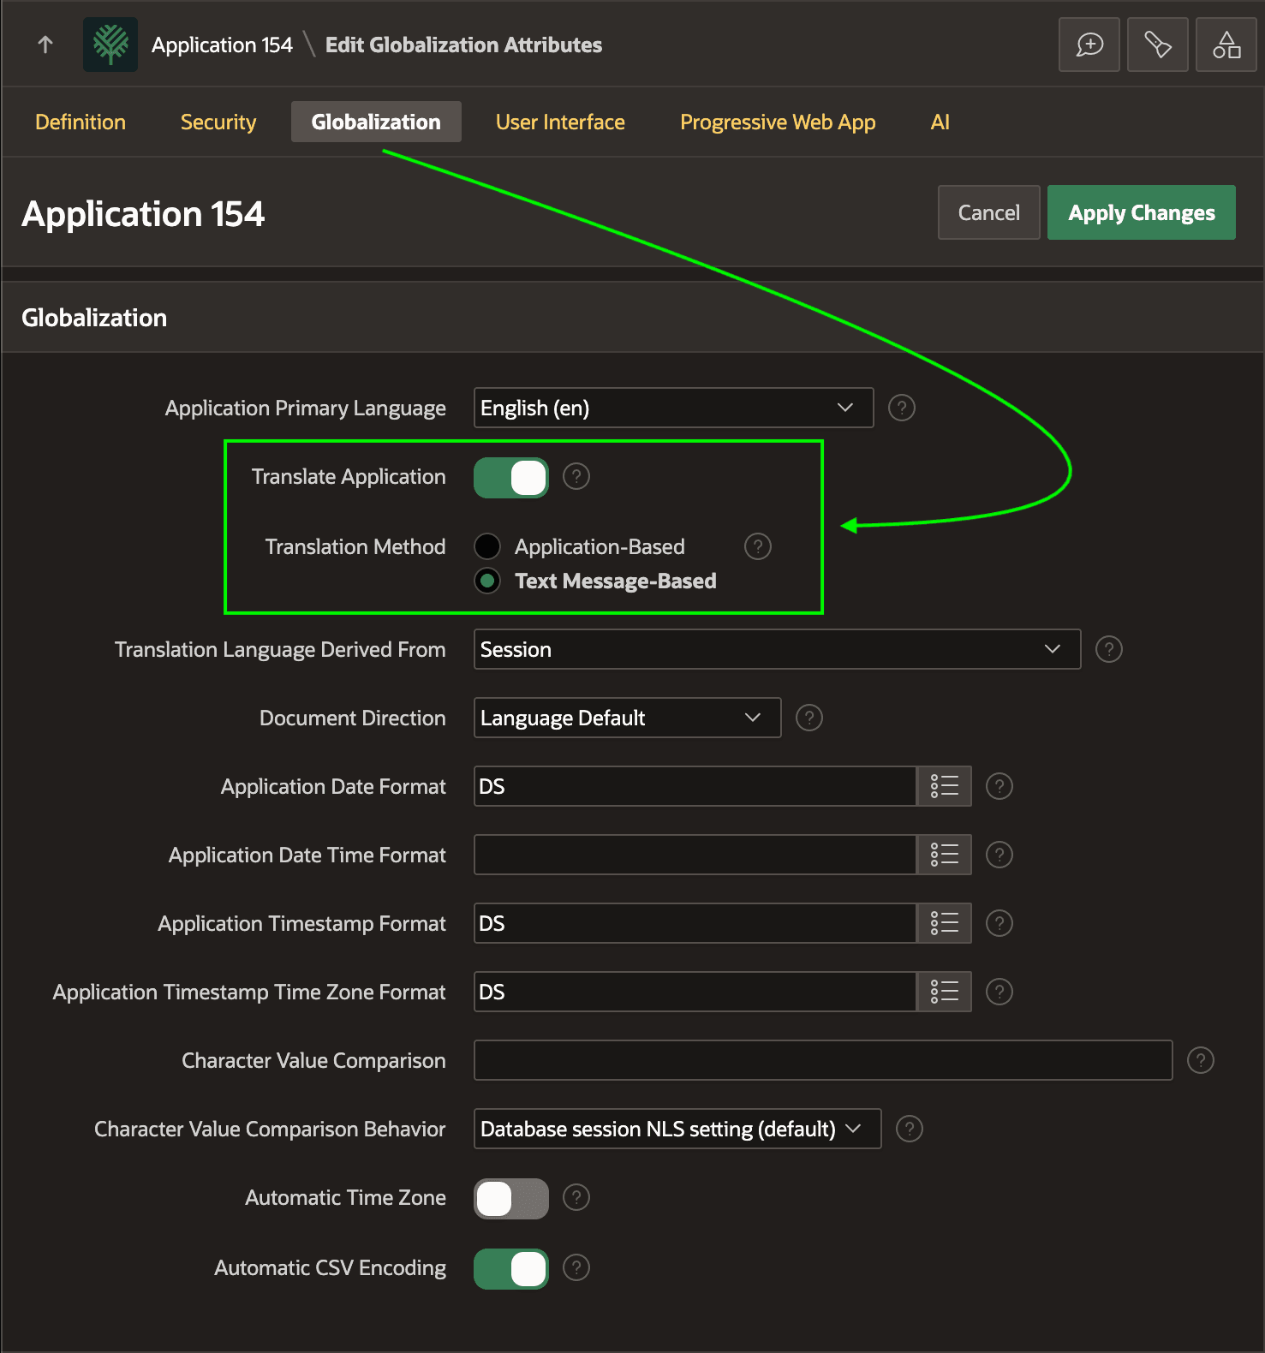
Task: Switch to the AI tab
Action: coord(940,122)
